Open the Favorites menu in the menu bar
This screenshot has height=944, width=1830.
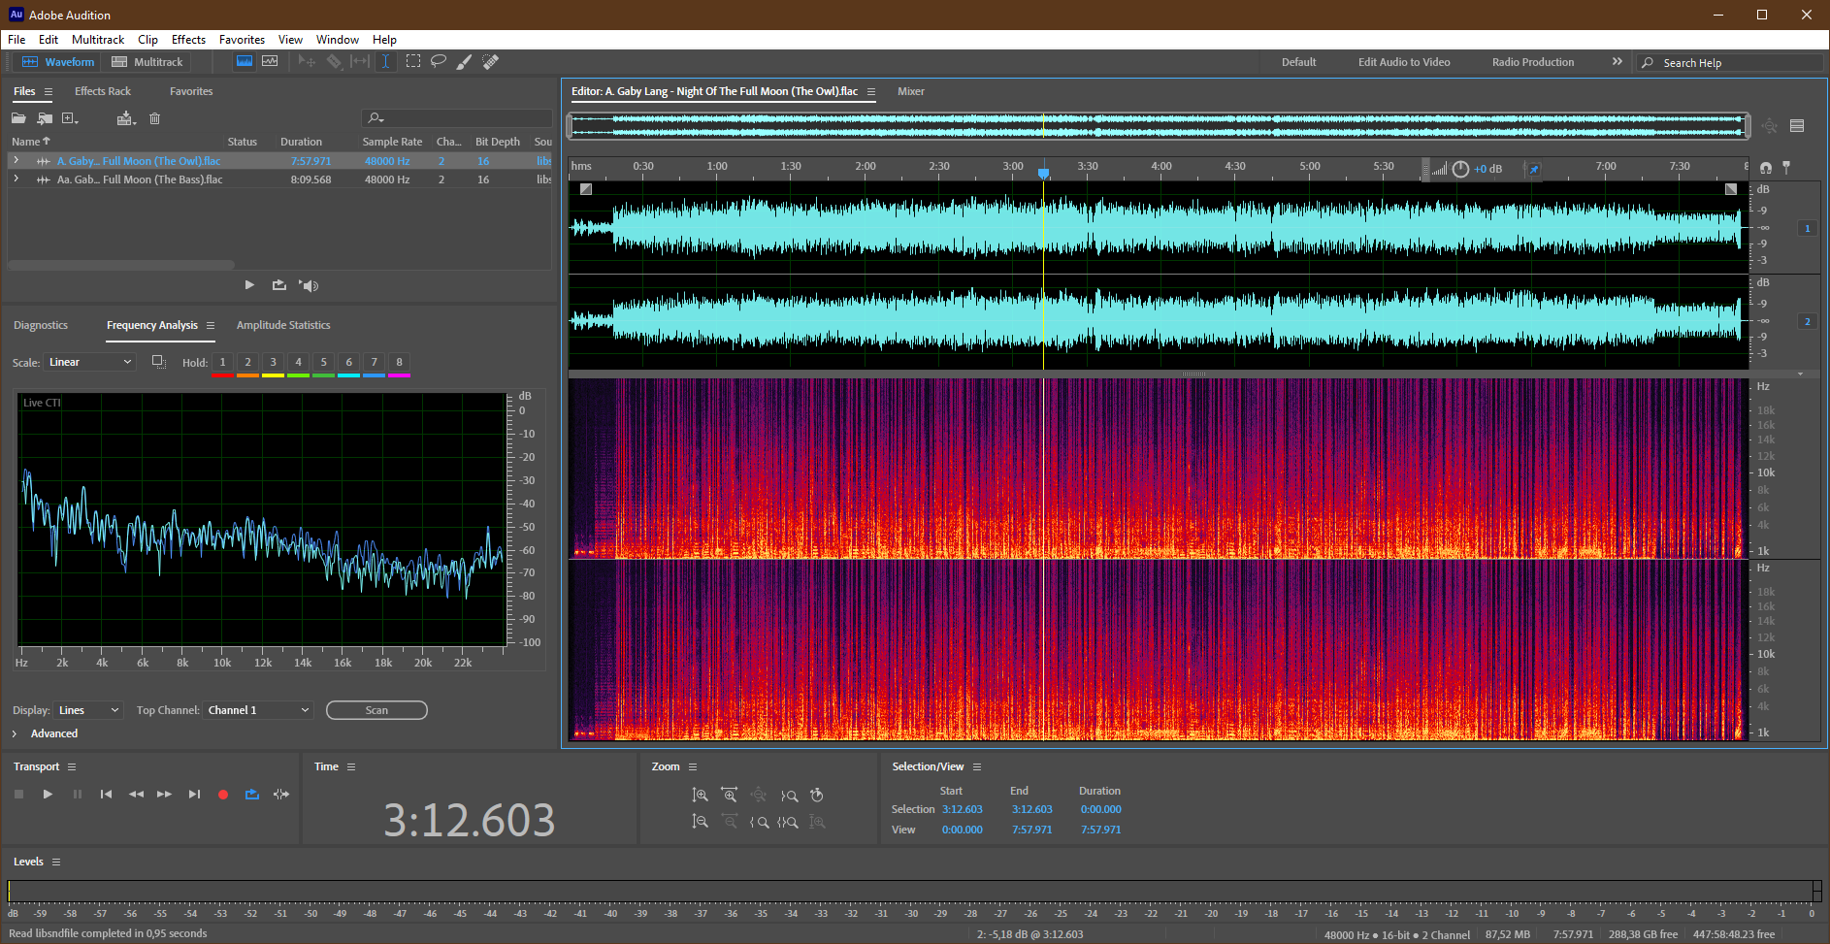[242, 40]
